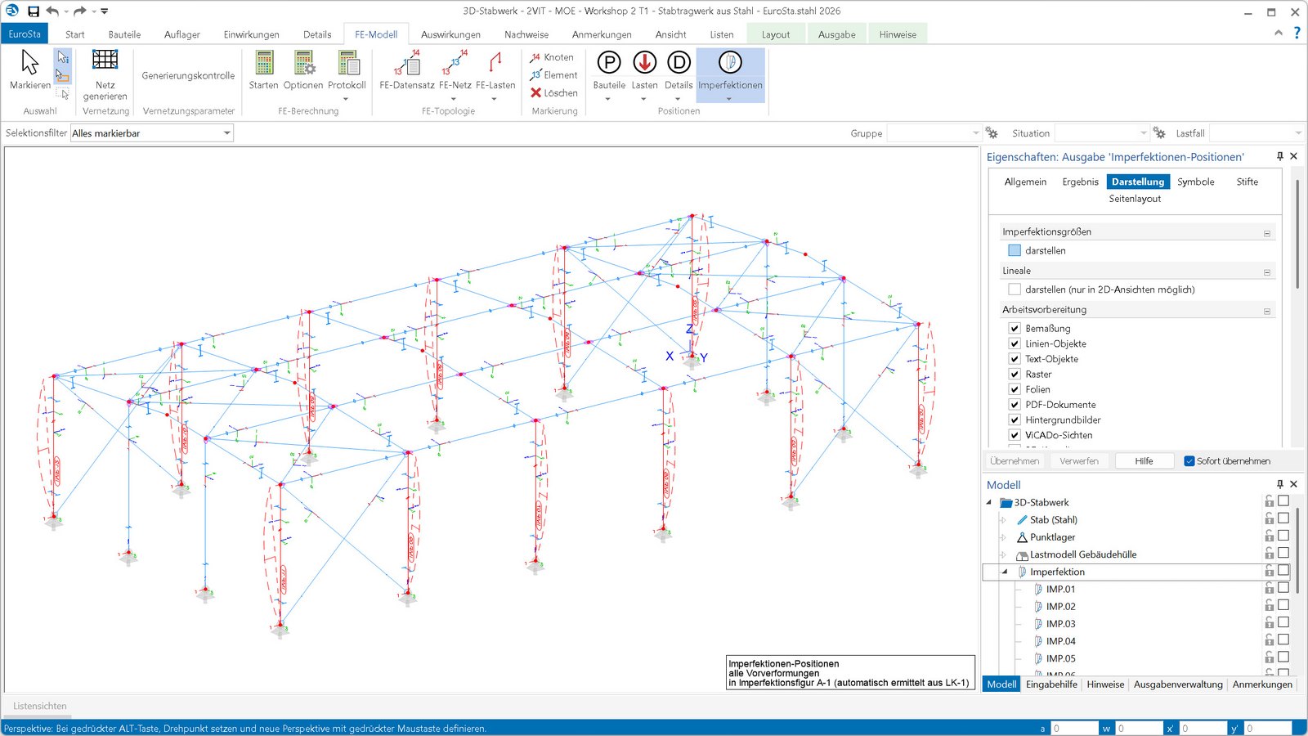Open the Selektionsfilter dropdown
The height and width of the screenshot is (736, 1308).
(x=226, y=133)
